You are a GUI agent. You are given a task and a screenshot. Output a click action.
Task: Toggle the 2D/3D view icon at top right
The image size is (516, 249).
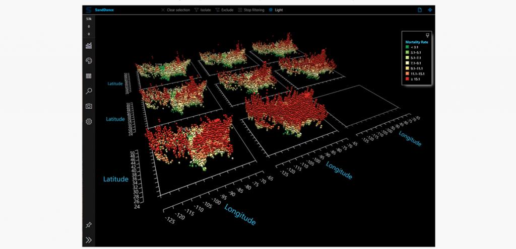click(x=430, y=10)
